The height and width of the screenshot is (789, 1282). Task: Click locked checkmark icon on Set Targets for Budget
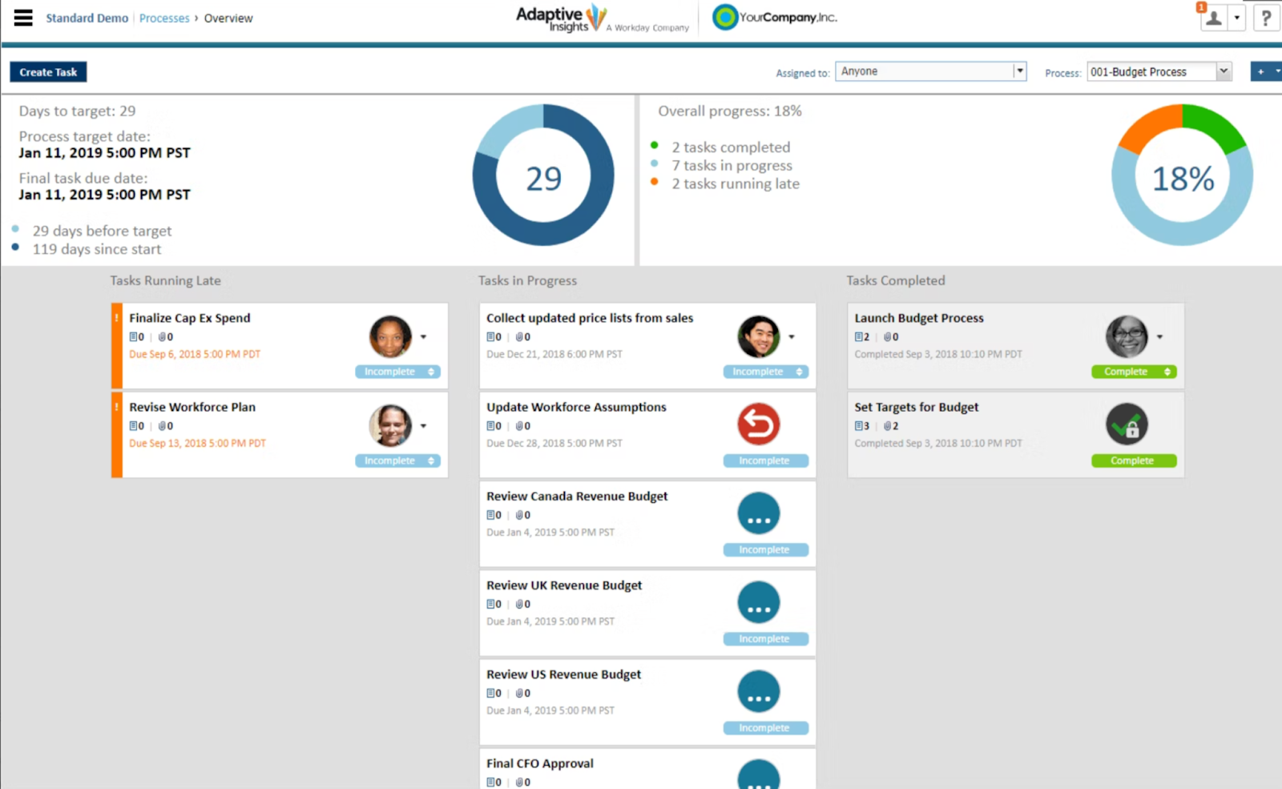pyautogui.click(x=1127, y=425)
